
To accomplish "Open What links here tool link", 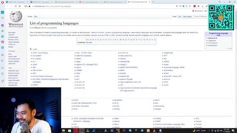I will [13, 71].
